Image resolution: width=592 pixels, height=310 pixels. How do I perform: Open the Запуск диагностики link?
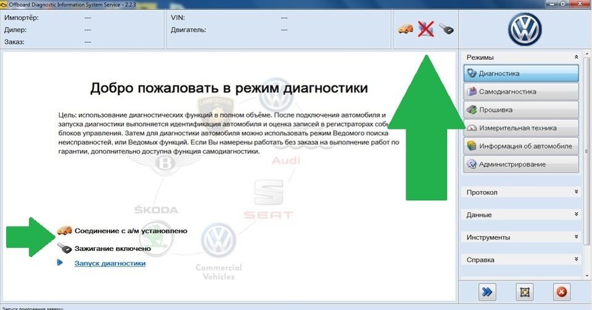click(110, 263)
